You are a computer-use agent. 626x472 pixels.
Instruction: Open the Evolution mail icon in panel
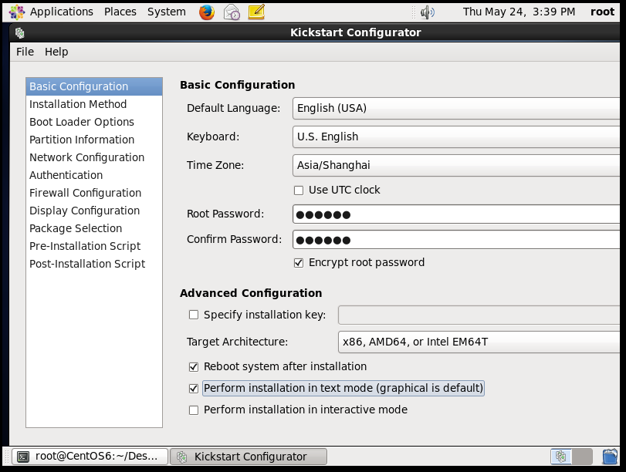232,12
